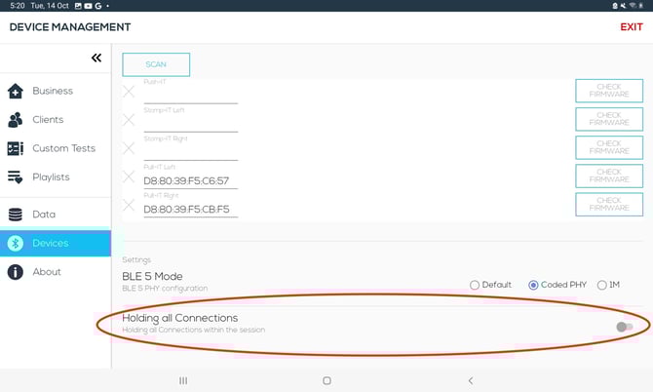653x392 pixels.
Task: Check firmware for Pull-IT Left
Action: point(609,176)
